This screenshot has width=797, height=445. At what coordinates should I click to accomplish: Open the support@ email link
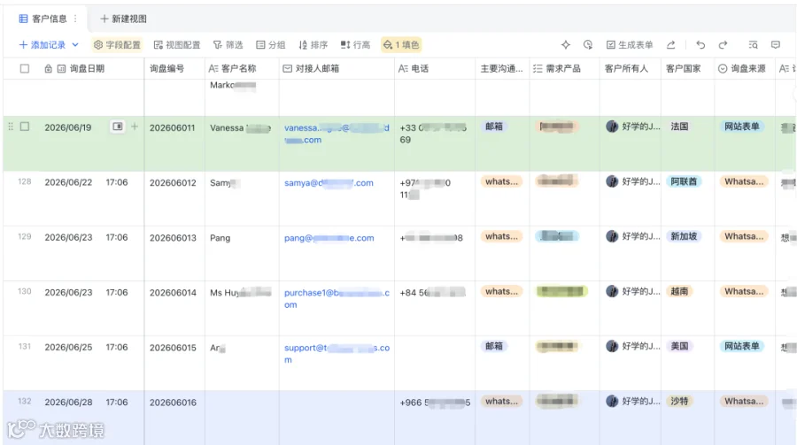[337, 354]
